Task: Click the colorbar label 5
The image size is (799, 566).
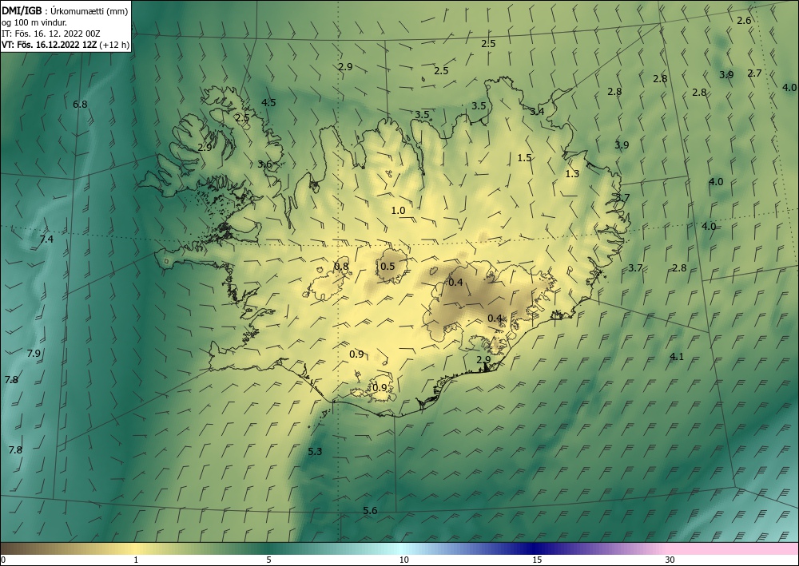Action: pyautogui.click(x=268, y=560)
